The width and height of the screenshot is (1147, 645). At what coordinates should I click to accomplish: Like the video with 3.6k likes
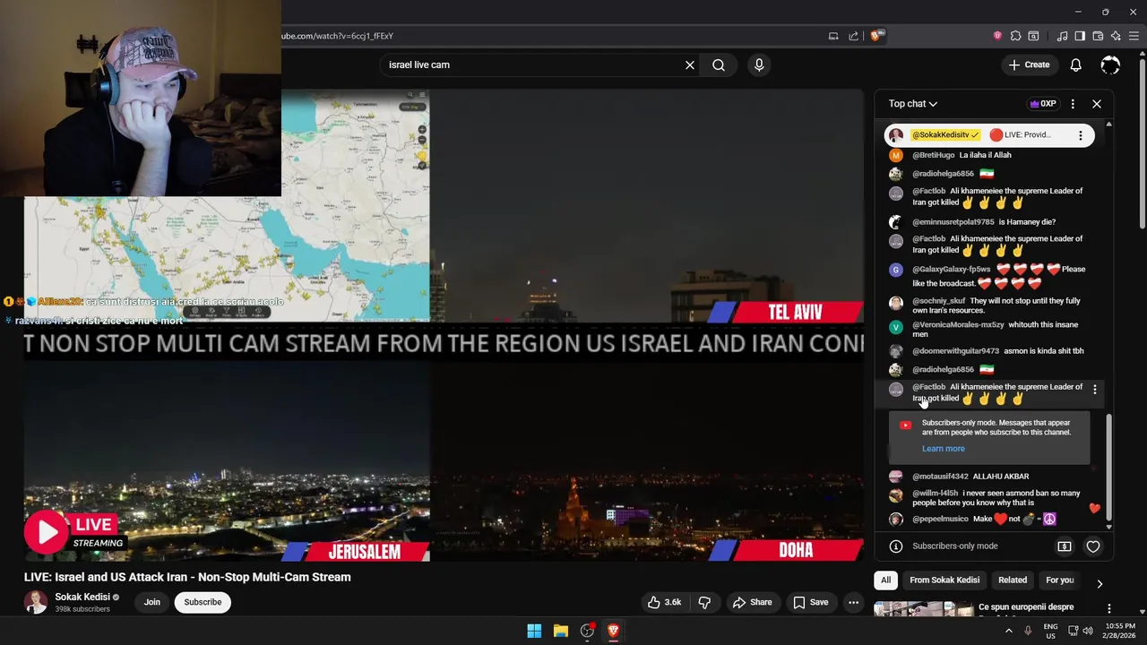(664, 602)
